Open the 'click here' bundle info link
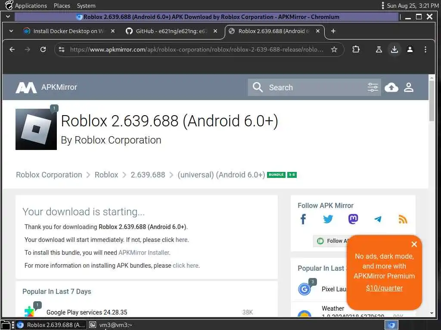This screenshot has width=441, height=330. pos(185,266)
